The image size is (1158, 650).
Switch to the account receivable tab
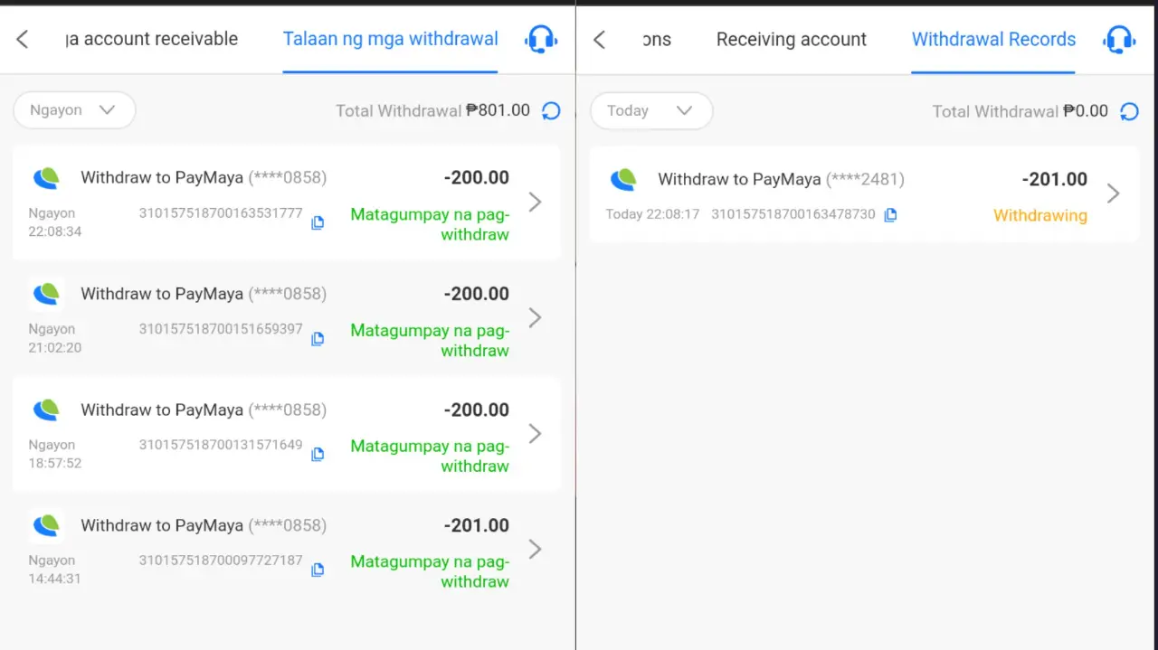pos(151,39)
